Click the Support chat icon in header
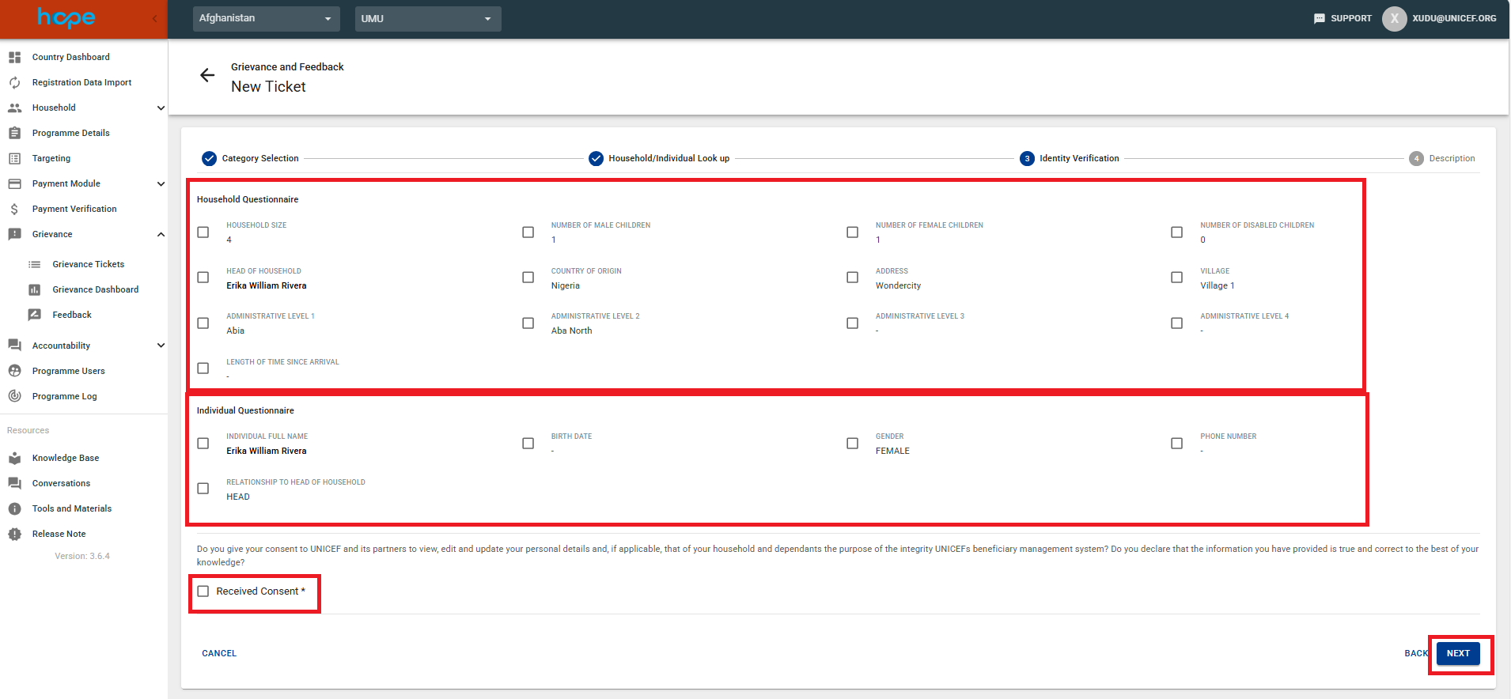The width and height of the screenshot is (1511, 699). point(1319,18)
